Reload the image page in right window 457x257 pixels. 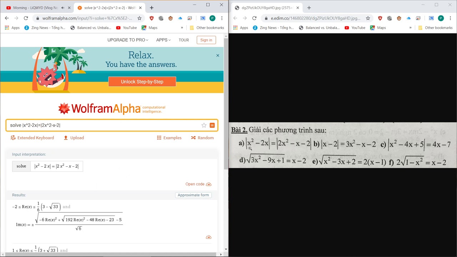coord(254,18)
